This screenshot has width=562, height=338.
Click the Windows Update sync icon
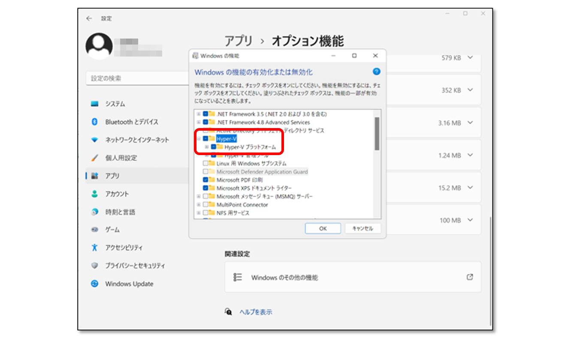click(x=95, y=284)
